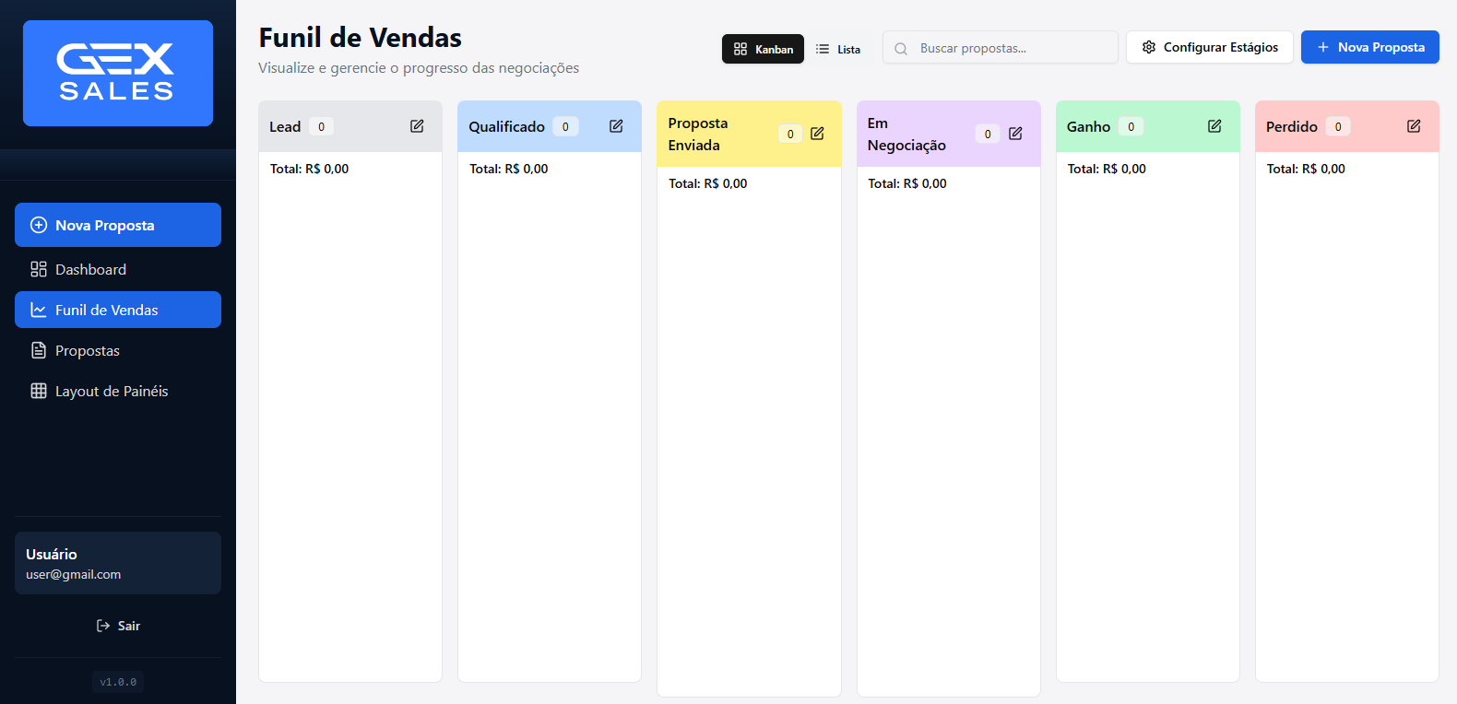The height and width of the screenshot is (704, 1457).
Task: Click the Usuário profile card
Action: coord(118,563)
